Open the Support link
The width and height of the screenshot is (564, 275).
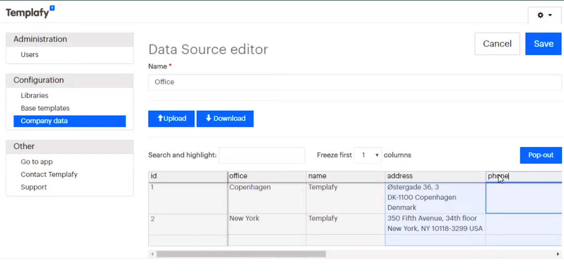click(x=34, y=187)
